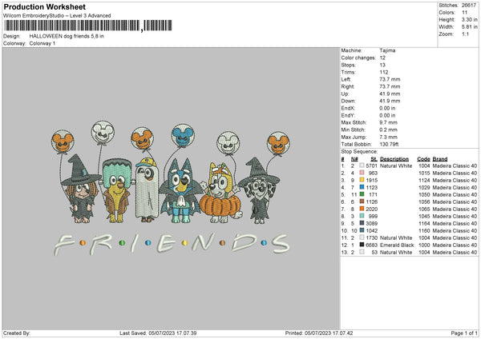The width and height of the screenshot is (481, 339).
Task: Click the teal swatch coded 1045
Action: [362, 216]
